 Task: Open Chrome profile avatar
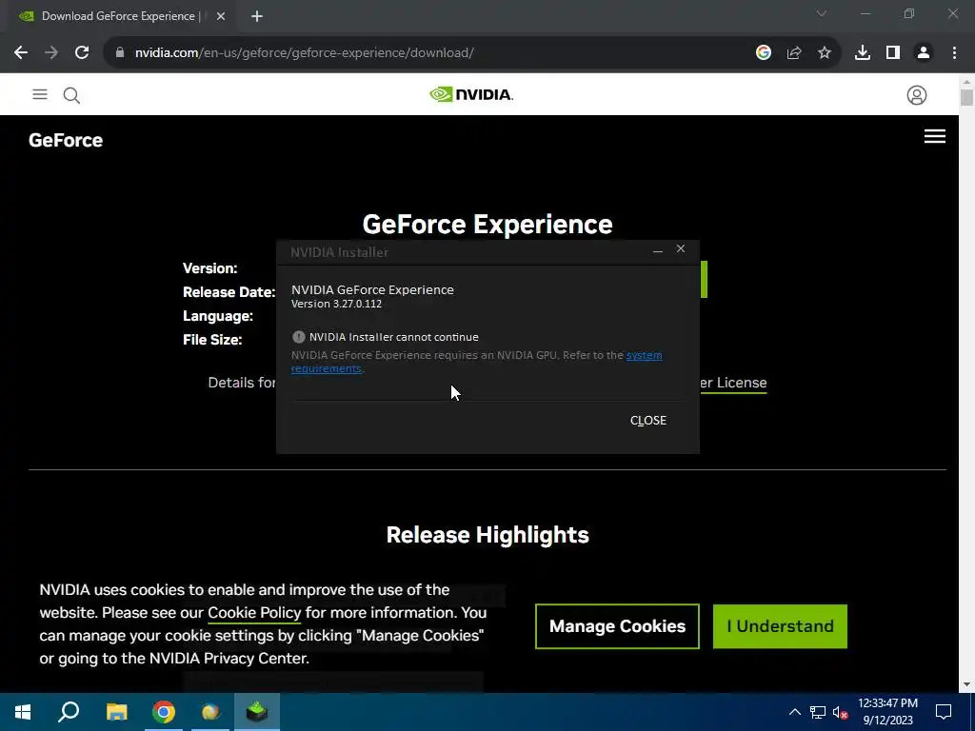pos(924,53)
